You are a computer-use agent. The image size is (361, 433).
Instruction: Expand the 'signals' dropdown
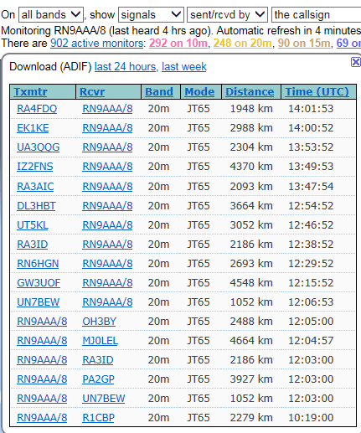[x=151, y=15]
